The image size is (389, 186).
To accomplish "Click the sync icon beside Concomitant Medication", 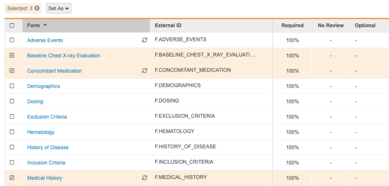I will point(145,71).
